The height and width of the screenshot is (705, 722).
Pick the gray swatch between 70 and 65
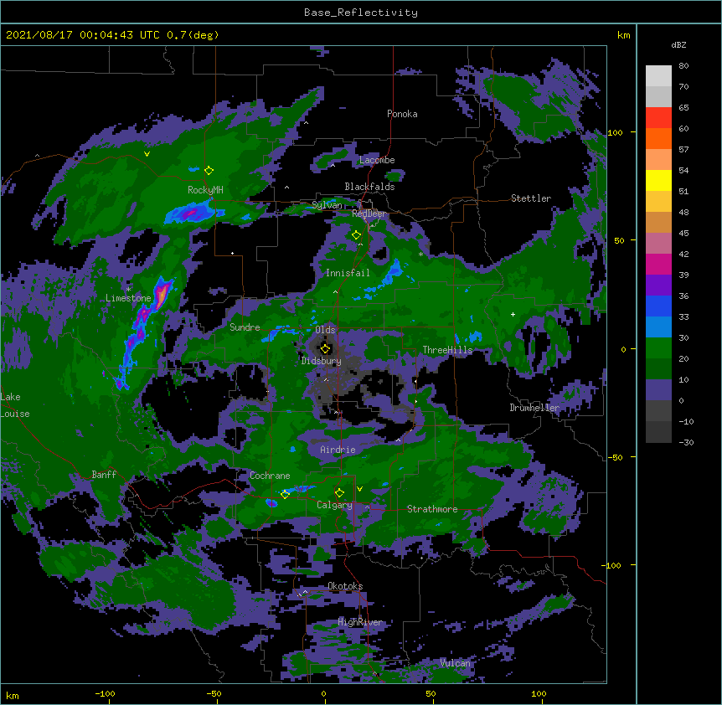coord(658,96)
